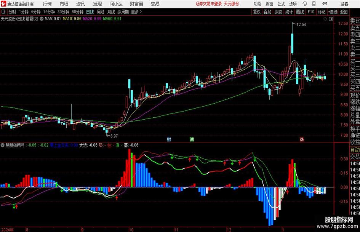This screenshot has width=360, height=232.
Task: Click the customer service headset icon
Action: tap(305, 4)
